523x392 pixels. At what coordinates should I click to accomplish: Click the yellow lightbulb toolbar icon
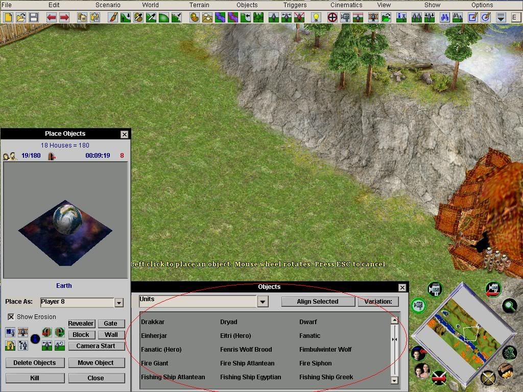(316, 17)
